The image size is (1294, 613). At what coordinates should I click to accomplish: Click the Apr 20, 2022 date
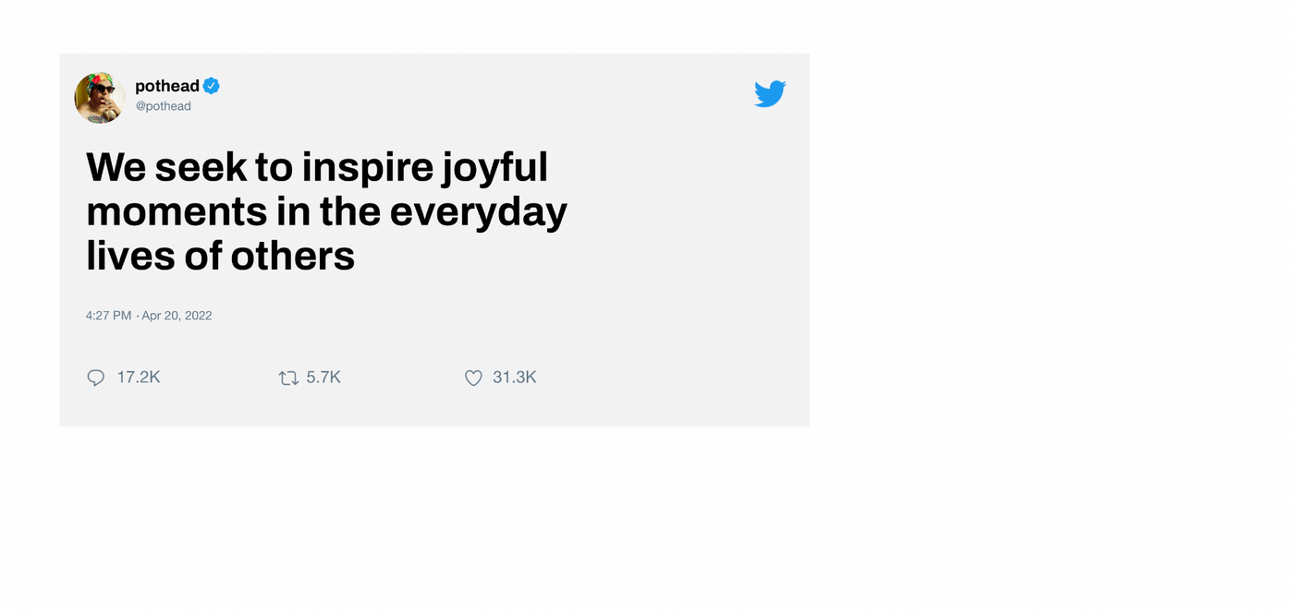pos(177,315)
